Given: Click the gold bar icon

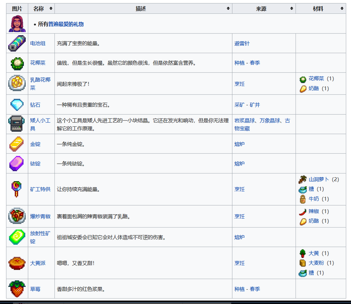Looking at the screenshot, I should coord(16,144).
